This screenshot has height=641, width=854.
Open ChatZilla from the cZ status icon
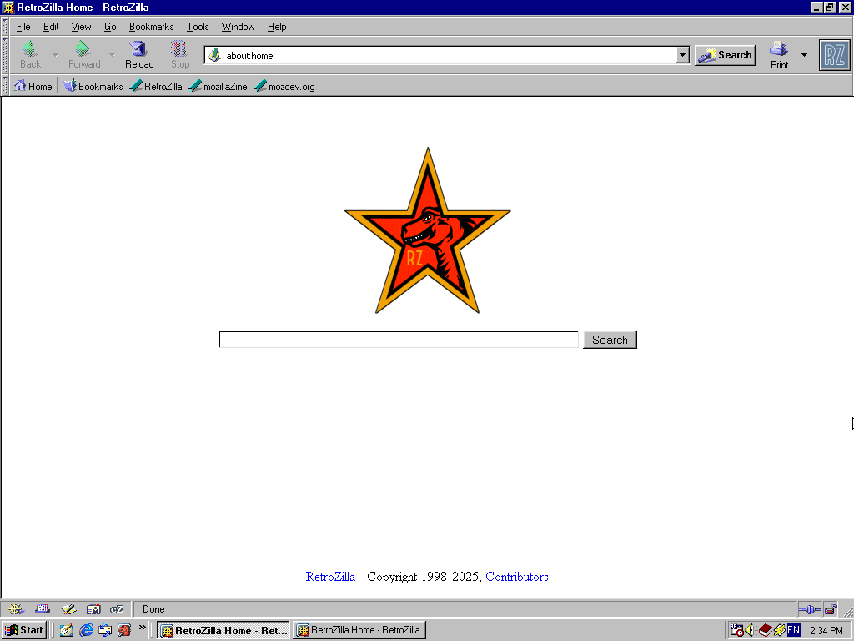[x=117, y=608]
